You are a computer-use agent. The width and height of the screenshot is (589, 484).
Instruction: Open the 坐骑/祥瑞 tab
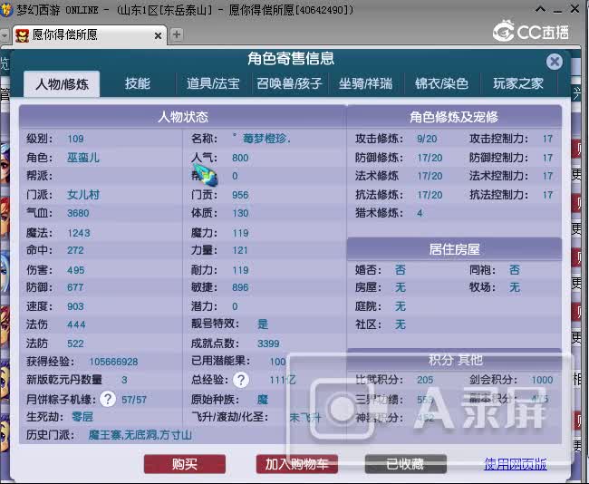(x=365, y=83)
